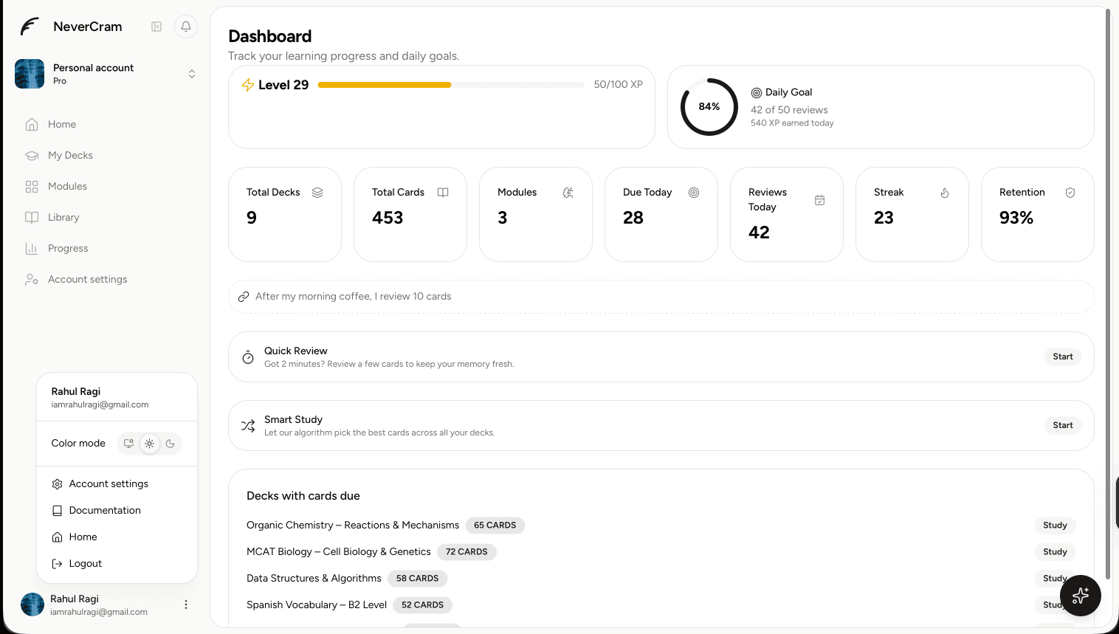Expand the Personal account switcher
The height and width of the screenshot is (634, 1119).
[192, 74]
